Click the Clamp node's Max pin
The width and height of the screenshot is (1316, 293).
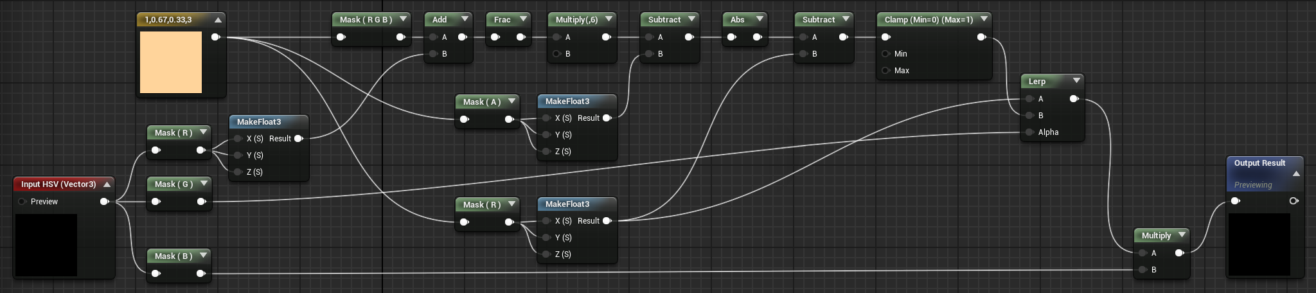[886, 71]
